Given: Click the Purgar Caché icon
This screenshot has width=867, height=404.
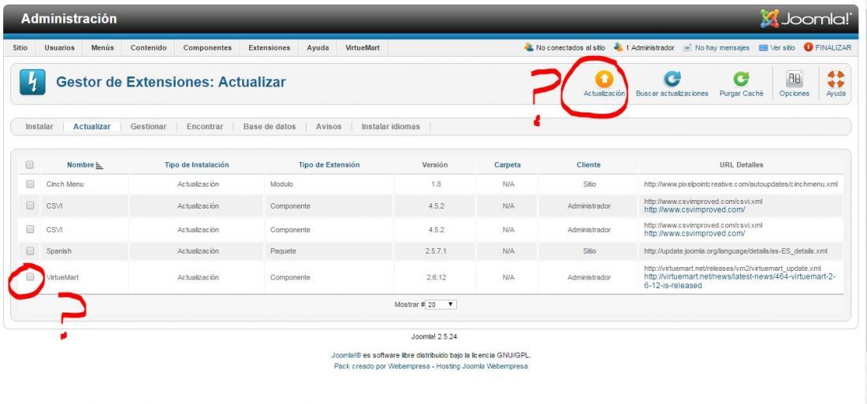Looking at the screenshot, I should [741, 80].
